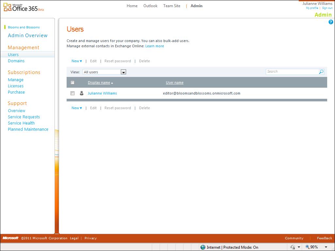Open the help question mark icon
This screenshot has height=251, width=335.
331,22
